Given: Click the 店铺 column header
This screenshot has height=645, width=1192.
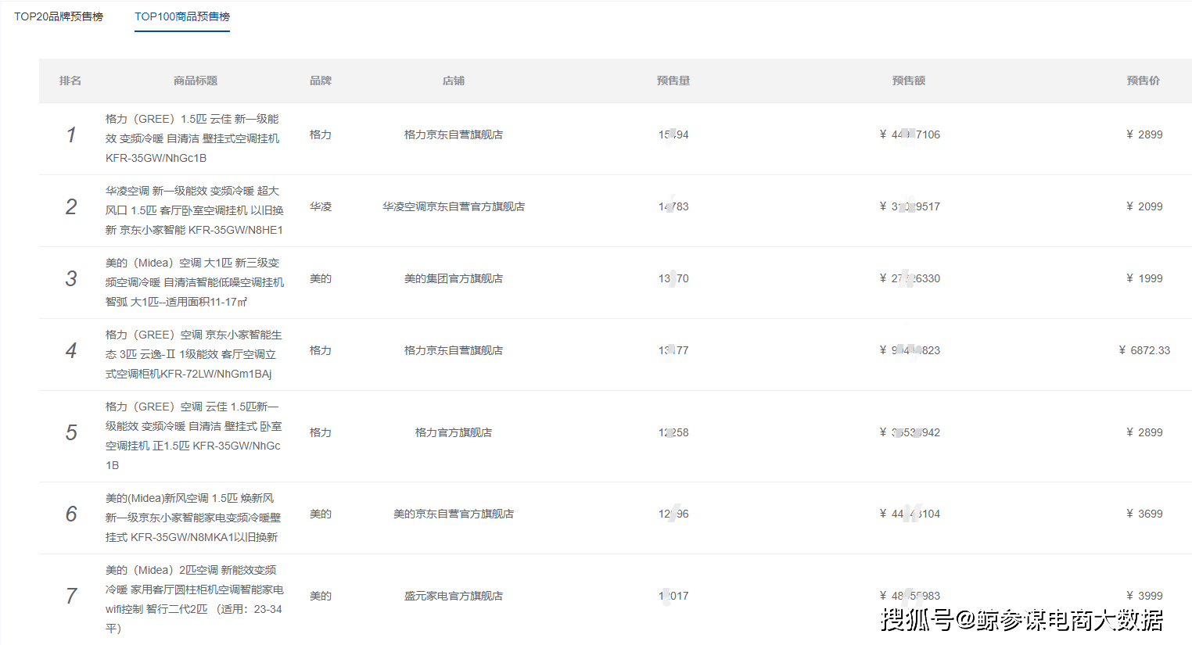Looking at the screenshot, I should pyautogui.click(x=454, y=81).
